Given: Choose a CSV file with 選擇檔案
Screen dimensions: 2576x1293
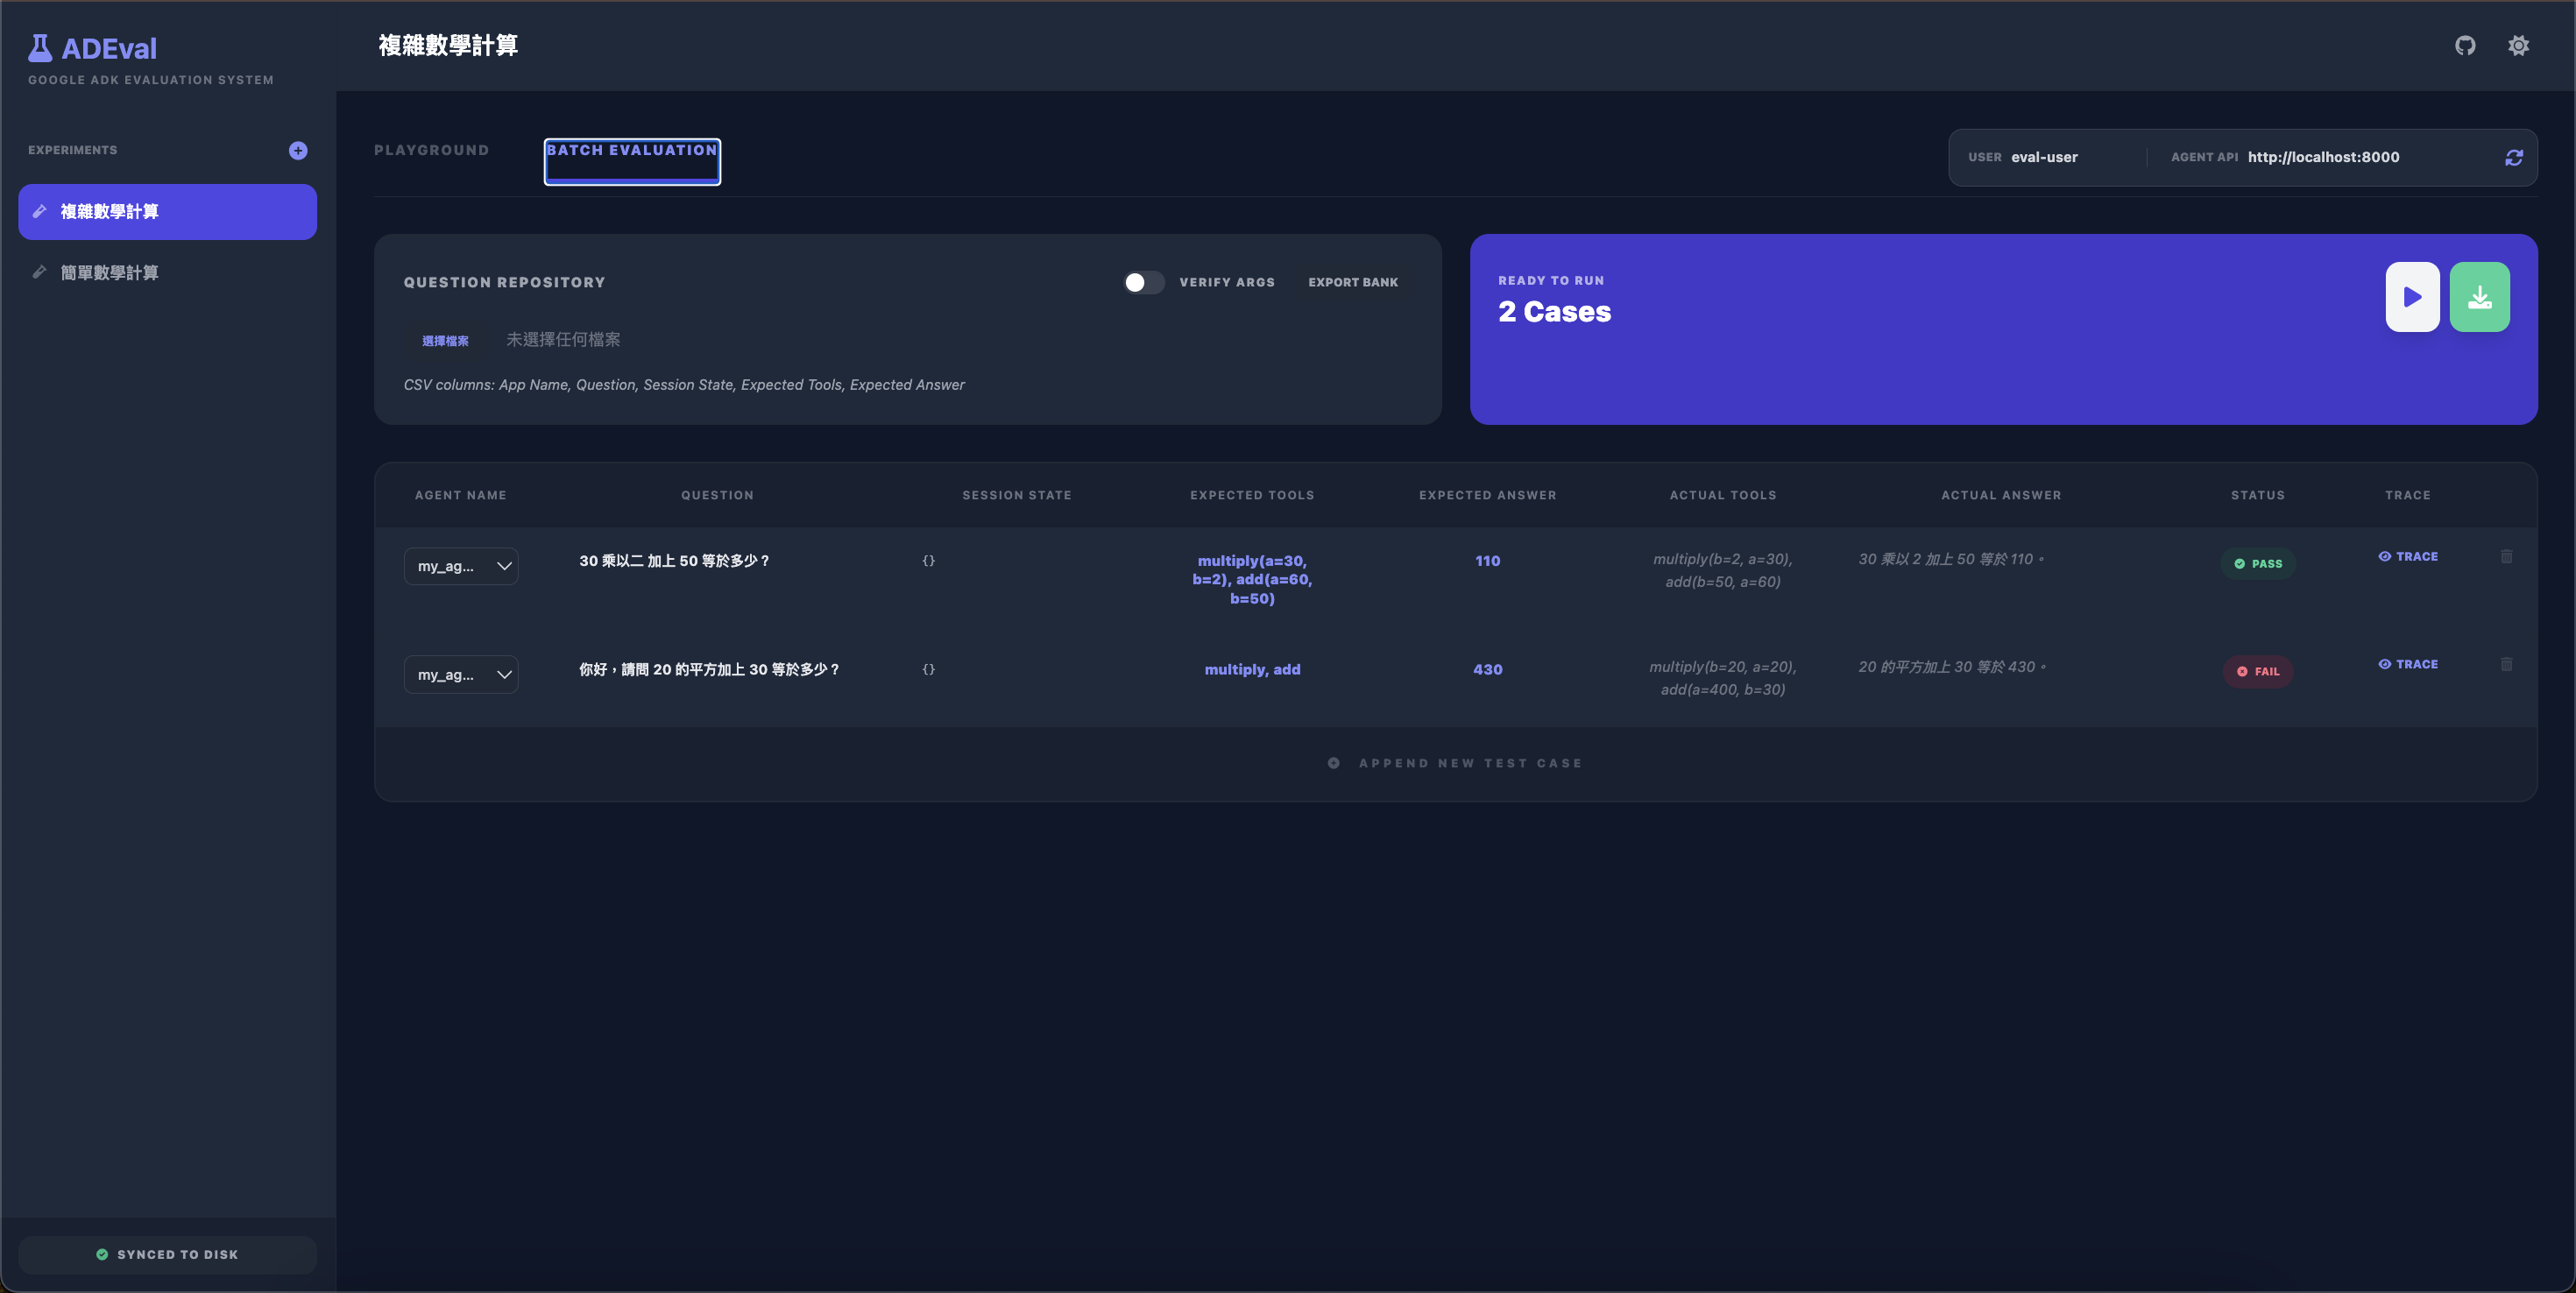Looking at the screenshot, I should coord(445,340).
